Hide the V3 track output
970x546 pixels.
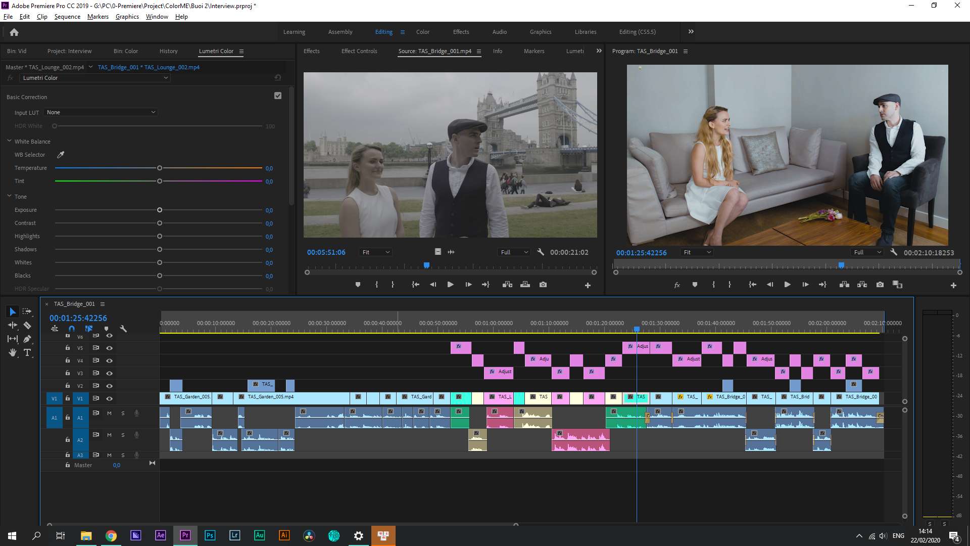click(109, 373)
